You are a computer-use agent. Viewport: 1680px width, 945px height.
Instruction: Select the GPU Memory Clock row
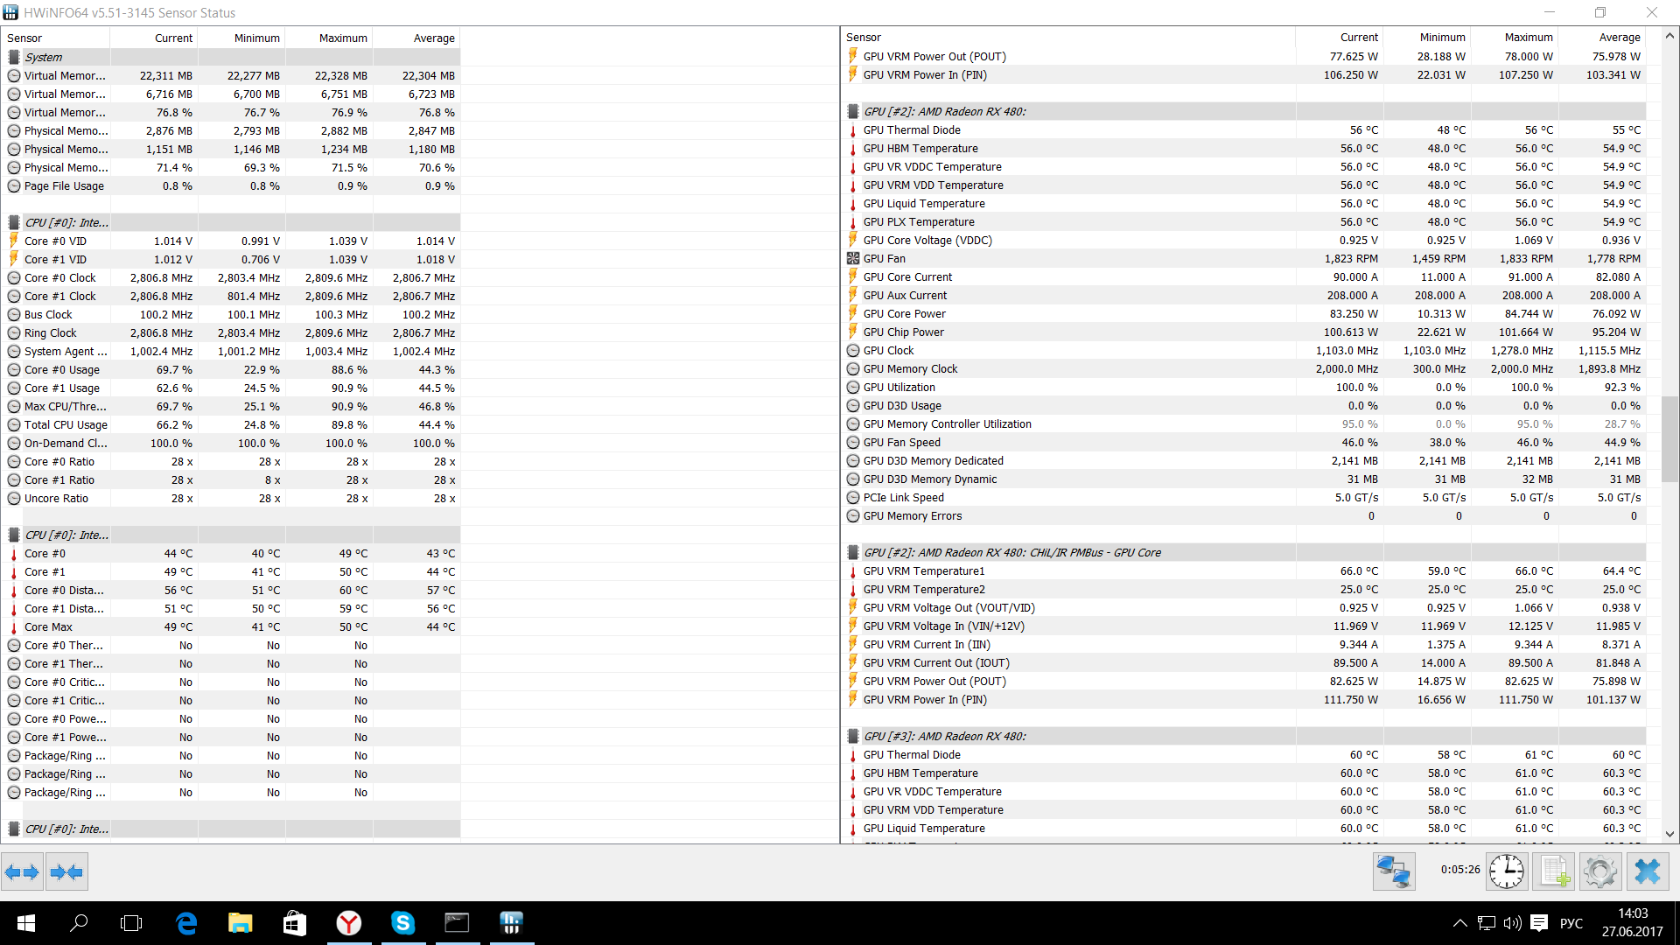[1246, 369]
